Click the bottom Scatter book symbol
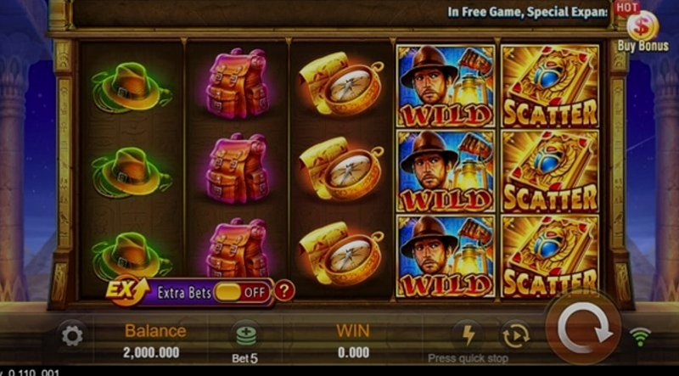 click(550, 256)
